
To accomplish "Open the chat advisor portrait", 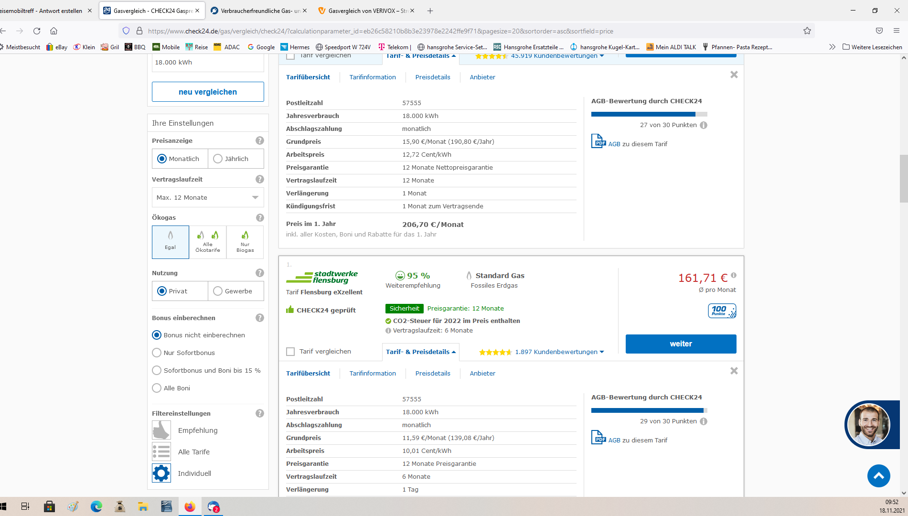I will point(868,425).
